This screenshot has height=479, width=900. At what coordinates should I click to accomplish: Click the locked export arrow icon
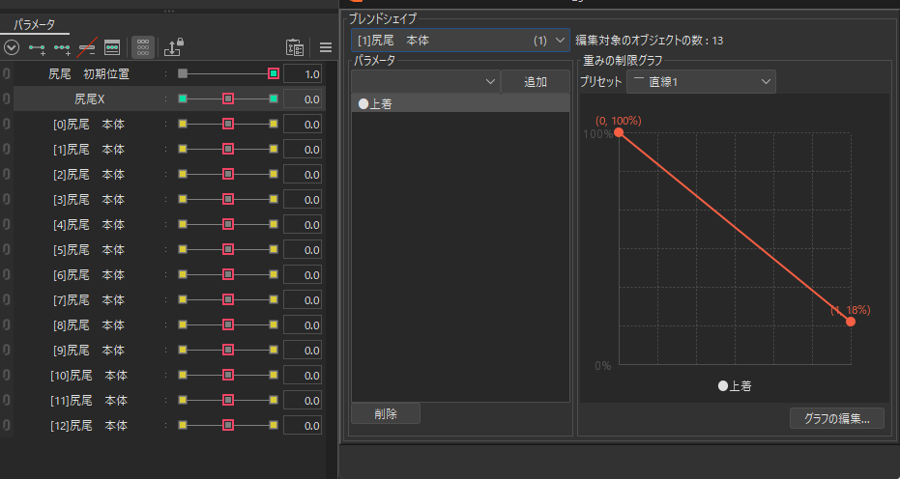coord(174,47)
